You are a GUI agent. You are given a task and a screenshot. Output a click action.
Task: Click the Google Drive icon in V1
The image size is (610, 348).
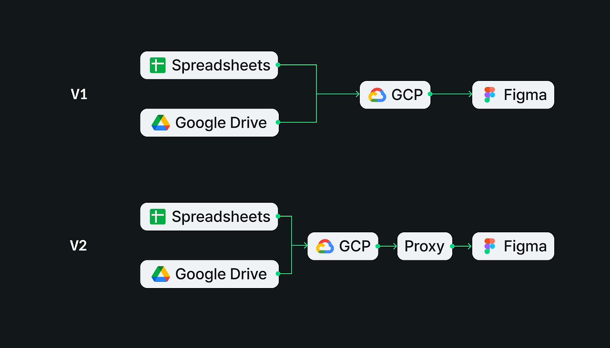coord(161,123)
